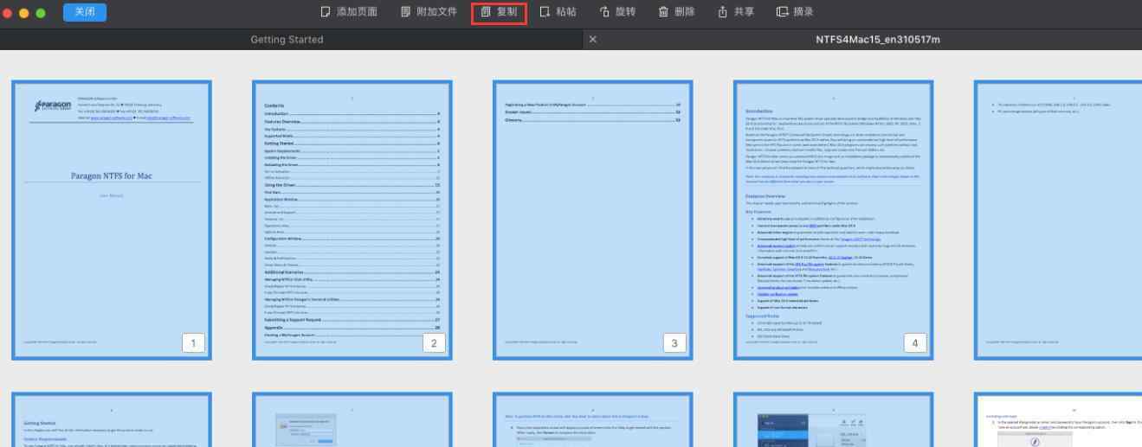This screenshot has height=447, width=1142.
Task: Select the Getting Started chapter page thumbnail
Action: pos(112,420)
